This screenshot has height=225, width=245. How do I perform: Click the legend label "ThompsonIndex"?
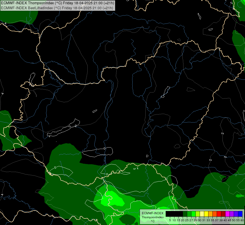pos(153,217)
